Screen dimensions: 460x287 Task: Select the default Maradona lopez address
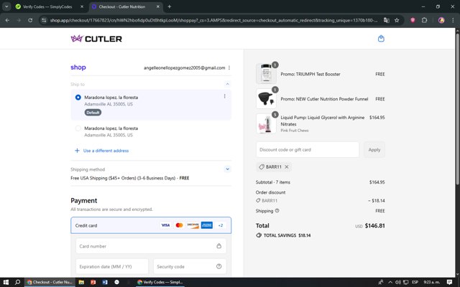click(78, 98)
